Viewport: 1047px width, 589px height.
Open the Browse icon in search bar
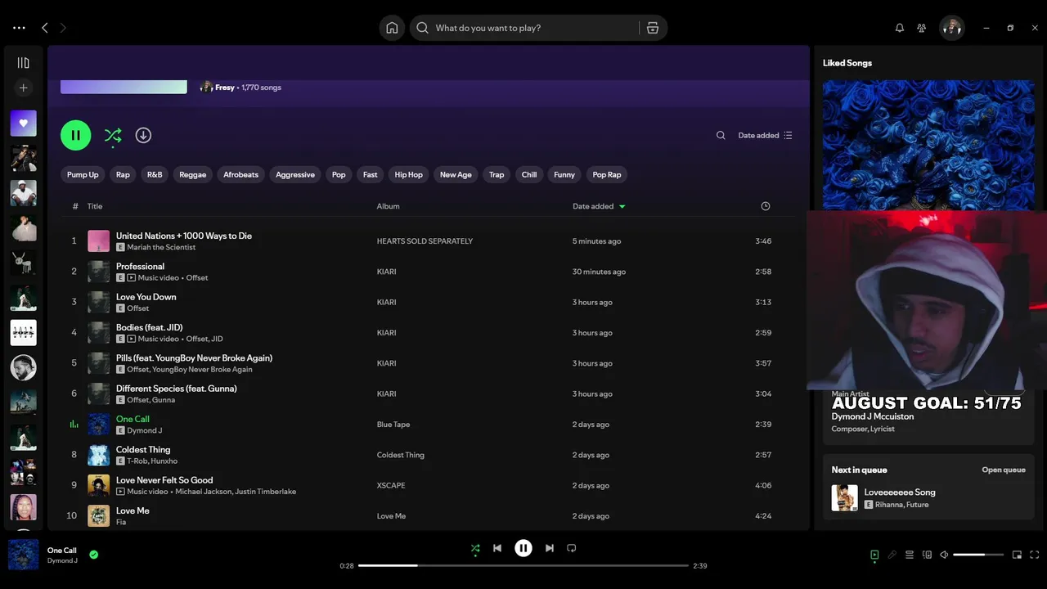coord(653,28)
